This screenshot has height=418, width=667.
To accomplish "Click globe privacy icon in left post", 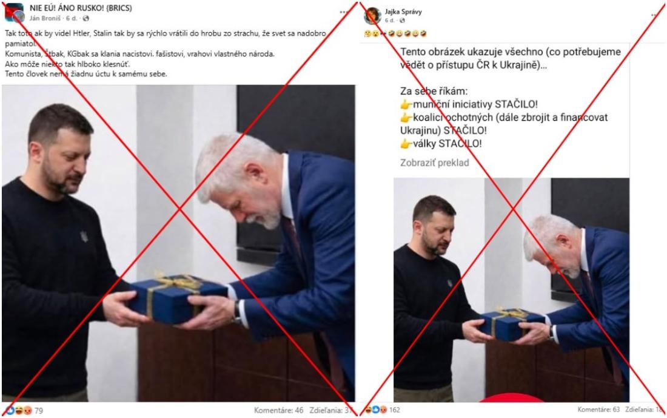I will point(86,18).
